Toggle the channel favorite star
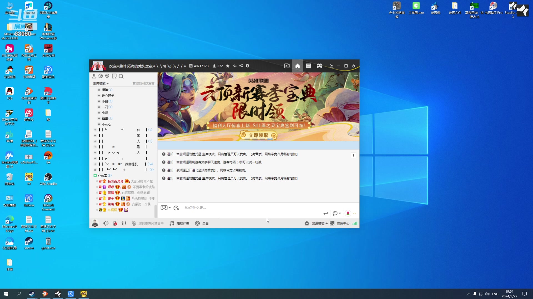This screenshot has width=533, height=299. point(228,66)
